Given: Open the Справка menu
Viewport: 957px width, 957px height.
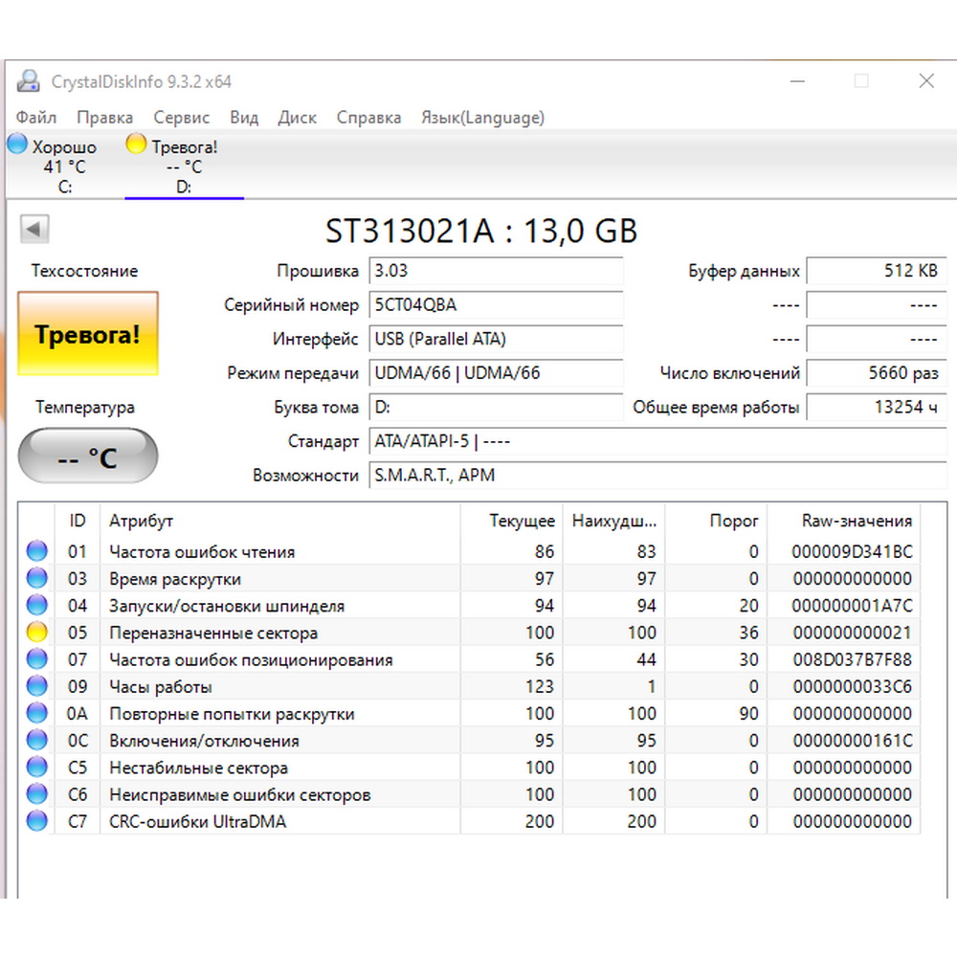Looking at the screenshot, I should (x=368, y=117).
